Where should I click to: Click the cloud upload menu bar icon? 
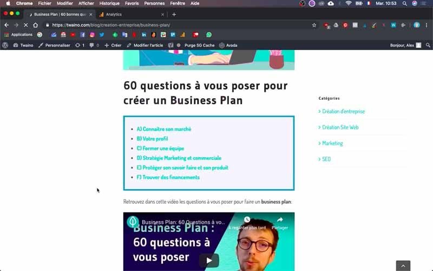[331, 3]
